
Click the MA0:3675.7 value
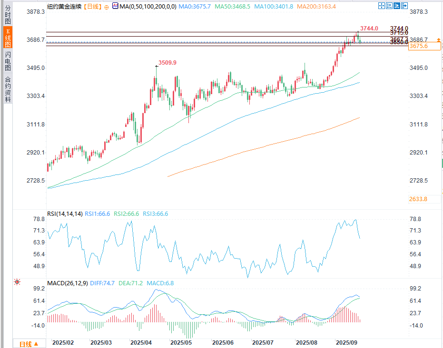click(195, 7)
